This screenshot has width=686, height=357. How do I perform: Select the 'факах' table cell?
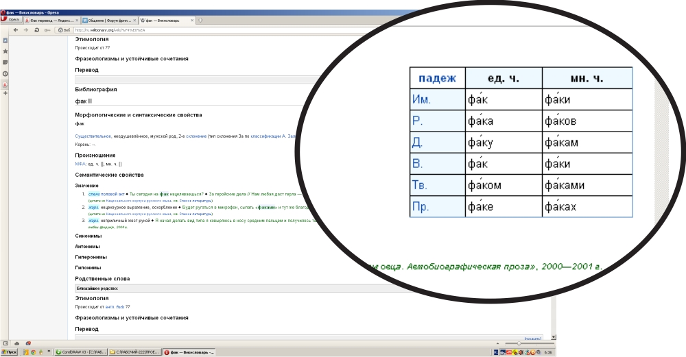587,207
